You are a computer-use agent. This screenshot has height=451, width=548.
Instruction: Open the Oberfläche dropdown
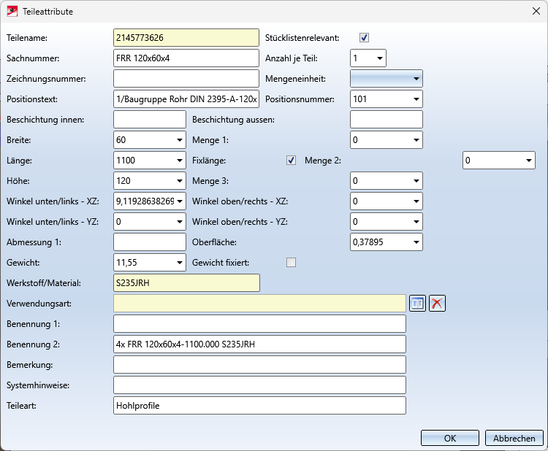point(416,242)
